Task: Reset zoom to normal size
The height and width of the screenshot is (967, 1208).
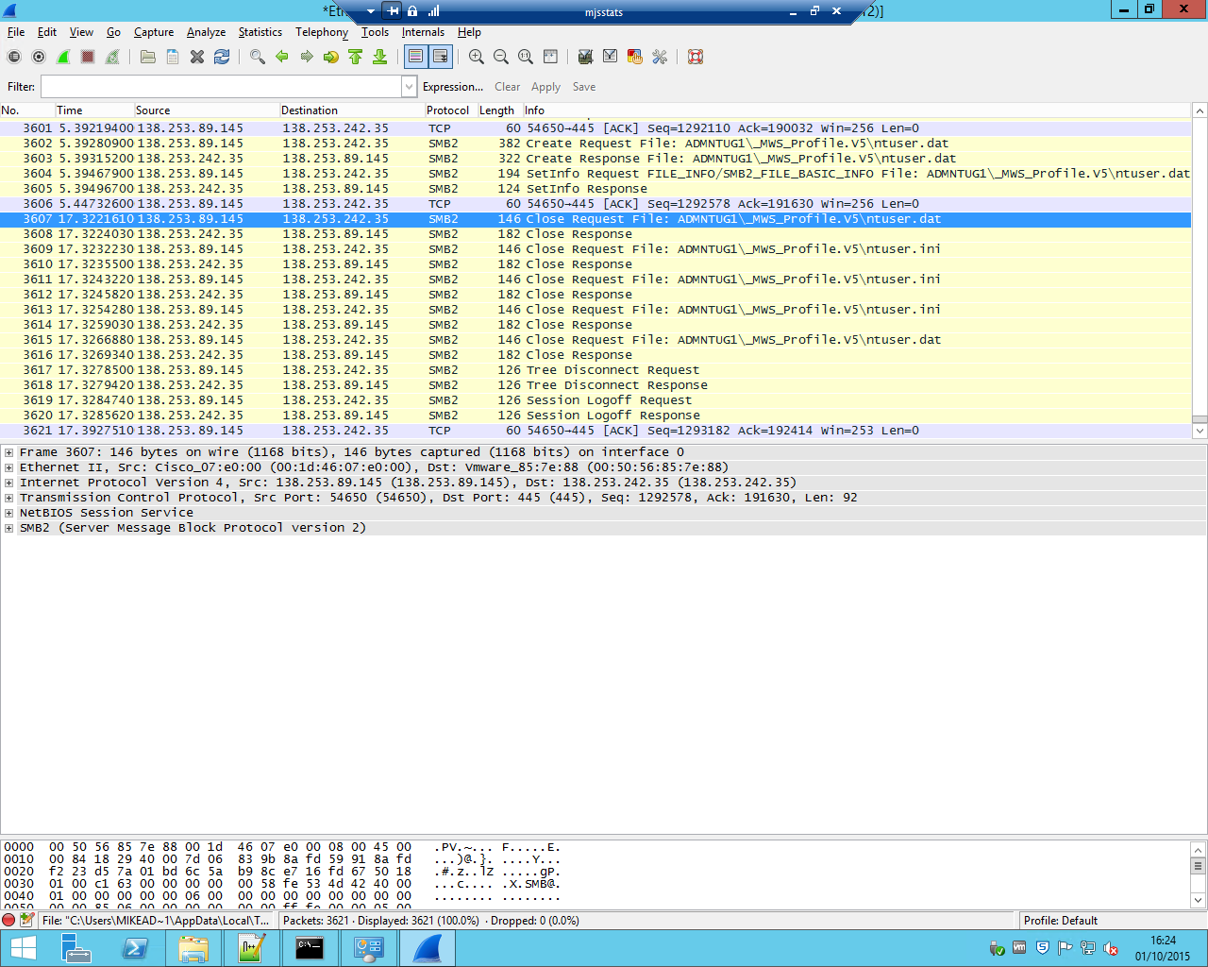Action: [526, 57]
